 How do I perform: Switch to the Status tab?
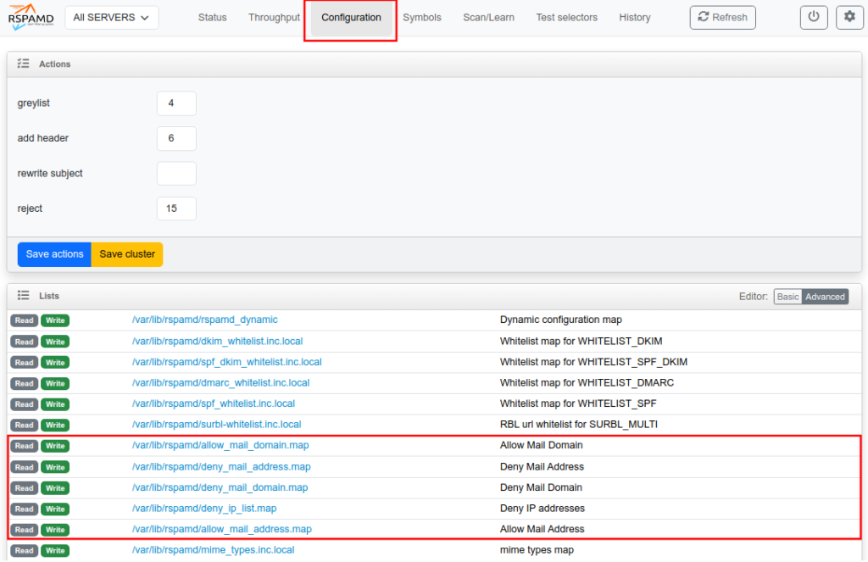(x=212, y=17)
